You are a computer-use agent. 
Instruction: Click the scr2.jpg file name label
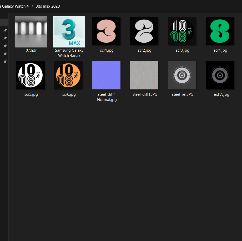[x=145, y=50]
